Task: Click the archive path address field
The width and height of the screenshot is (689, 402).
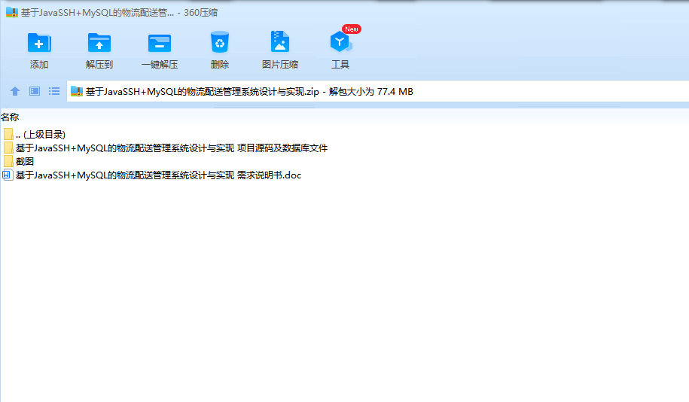Action: point(378,91)
